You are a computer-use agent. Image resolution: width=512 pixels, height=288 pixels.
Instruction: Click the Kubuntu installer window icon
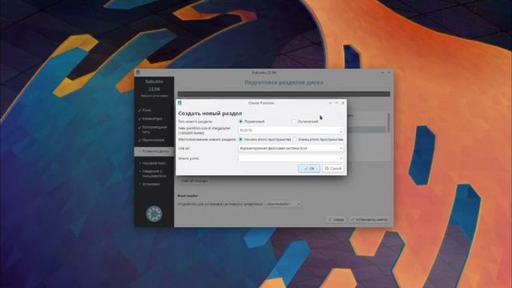(x=138, y=73)
